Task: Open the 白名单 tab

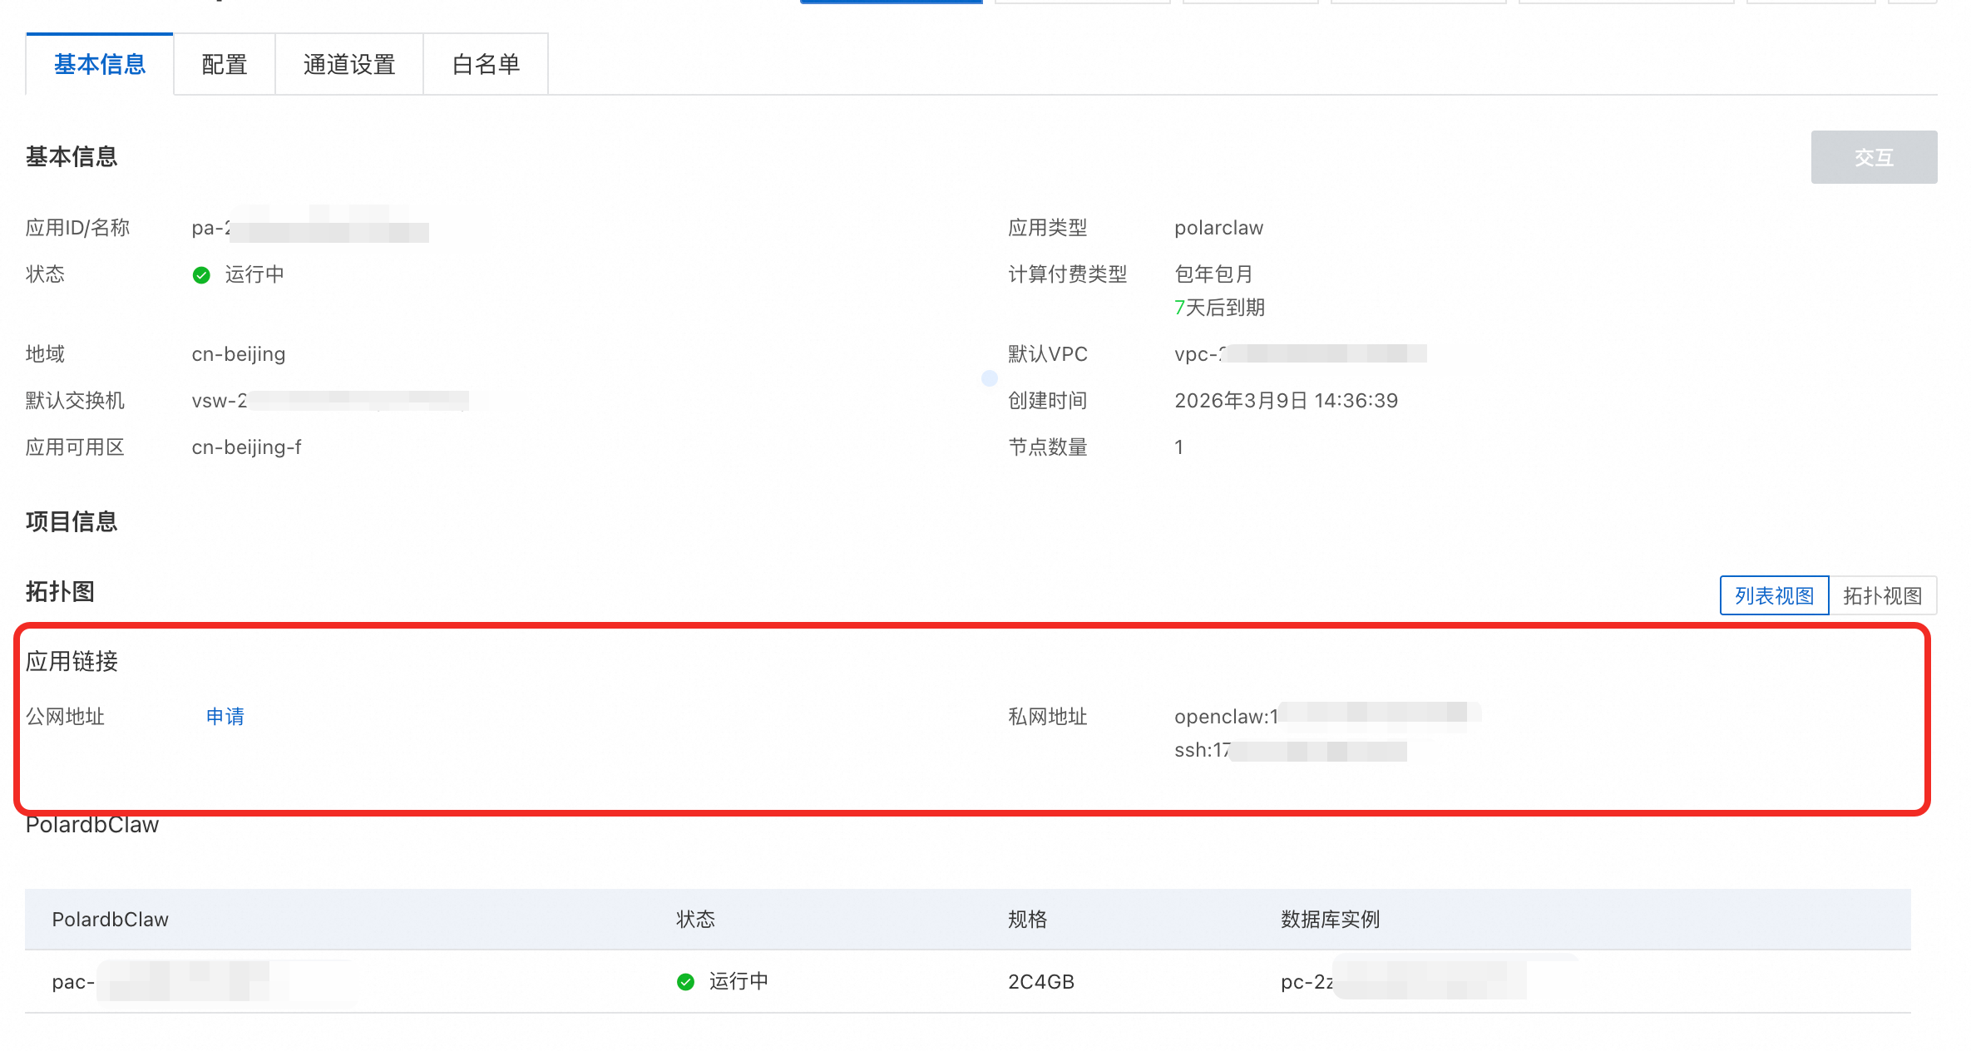Action: tap(486, 64)
